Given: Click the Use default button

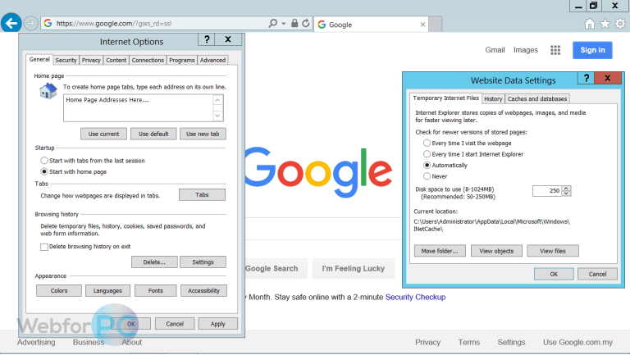Looking at the screenshot, I should 153,134.
